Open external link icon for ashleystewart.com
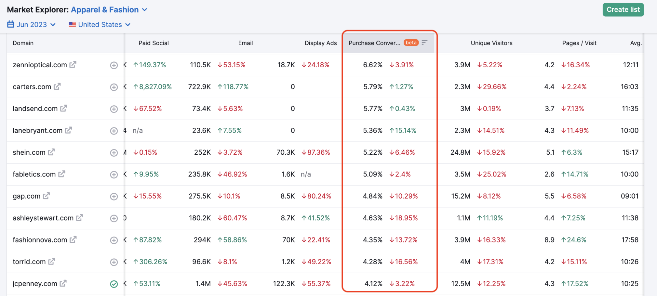Image resolution: width=657 pixels, height=296 pixels. (80, 217)
